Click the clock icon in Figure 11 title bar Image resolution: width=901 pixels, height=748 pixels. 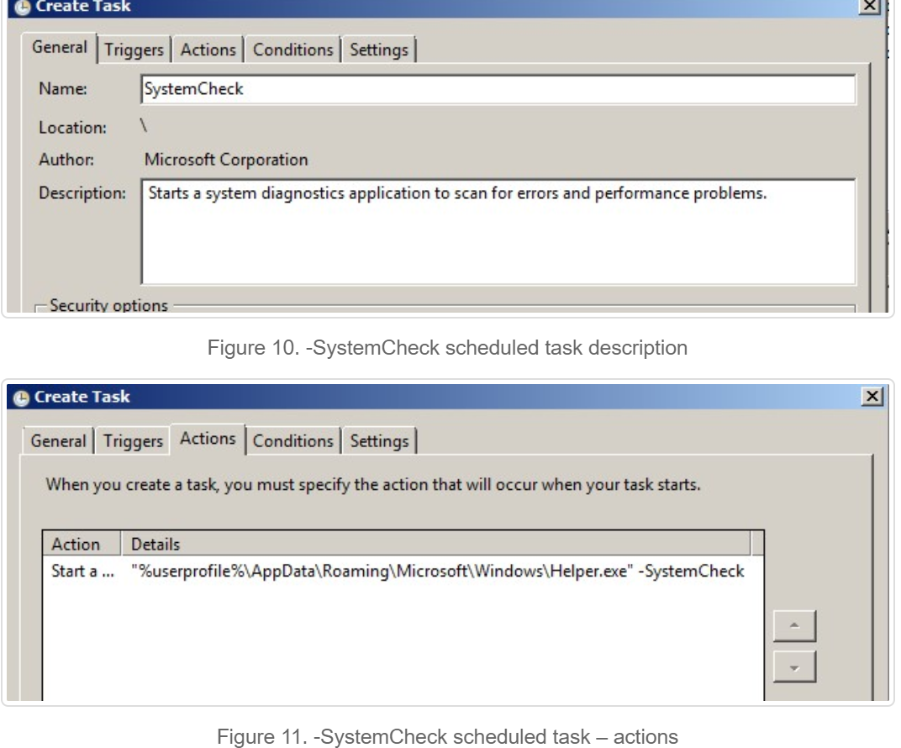(17, 398)
